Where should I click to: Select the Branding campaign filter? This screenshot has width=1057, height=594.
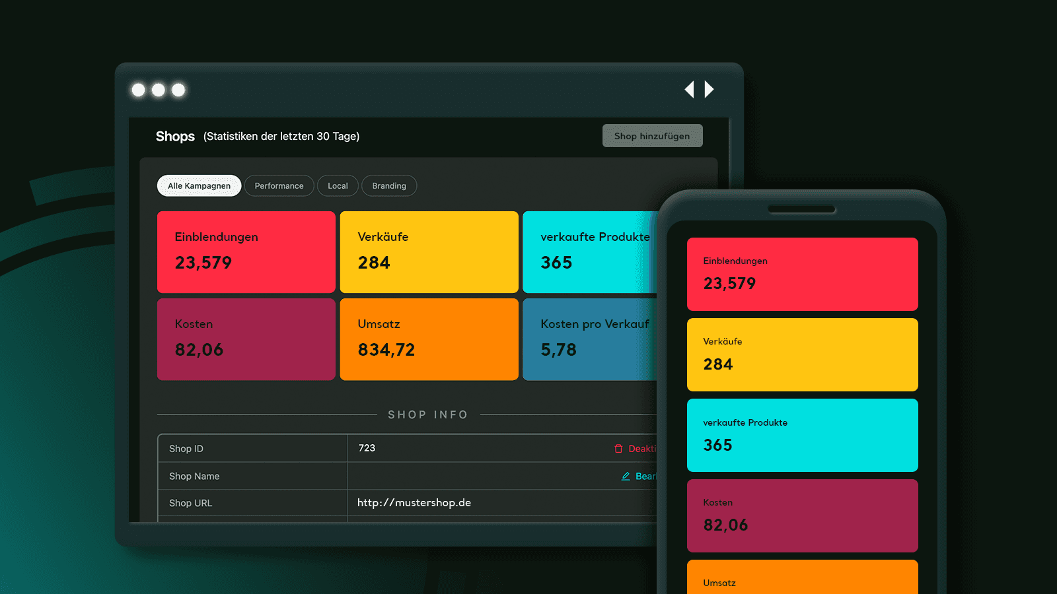(389, 186)
